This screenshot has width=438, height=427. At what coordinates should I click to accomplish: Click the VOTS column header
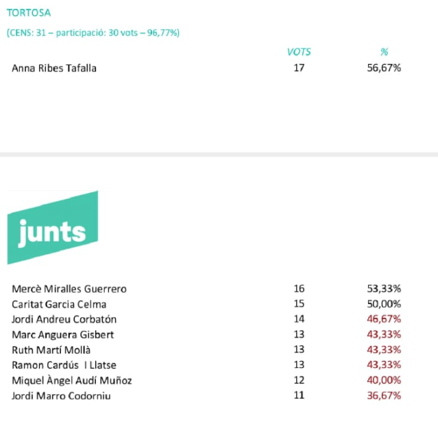pyautogui.click(x=299, y=51)
